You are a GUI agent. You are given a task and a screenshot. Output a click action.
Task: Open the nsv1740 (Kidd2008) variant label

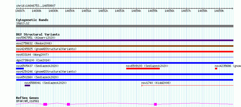[x=156, y=83]
